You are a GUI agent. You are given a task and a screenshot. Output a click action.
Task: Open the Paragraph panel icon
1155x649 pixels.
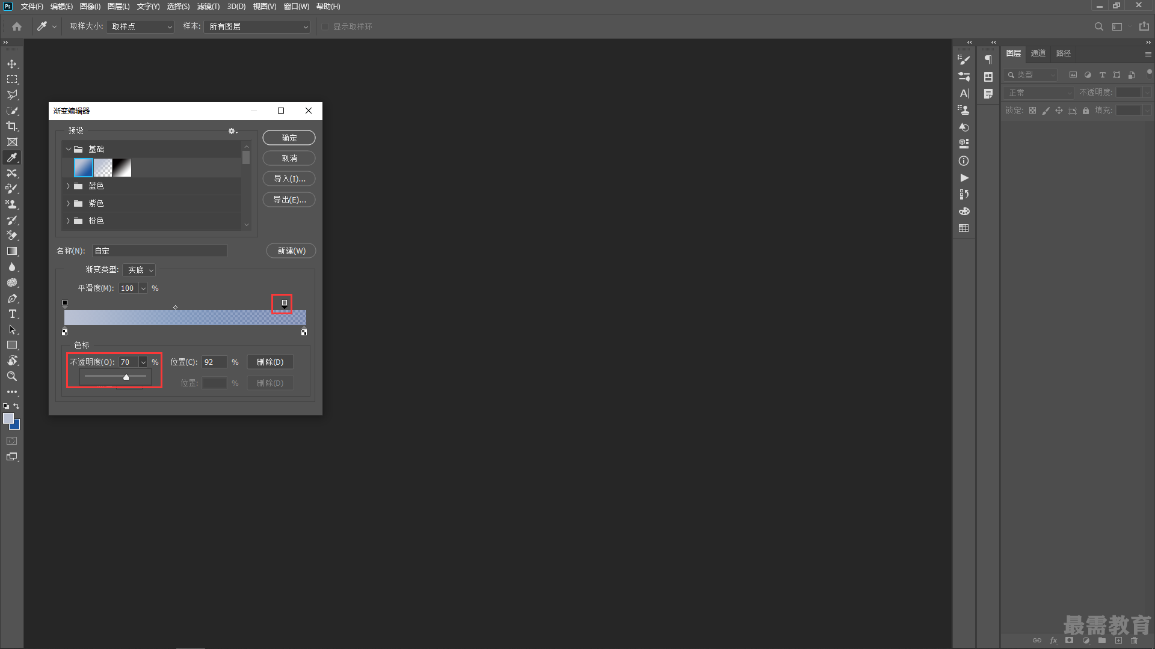(x=988, y=59)
